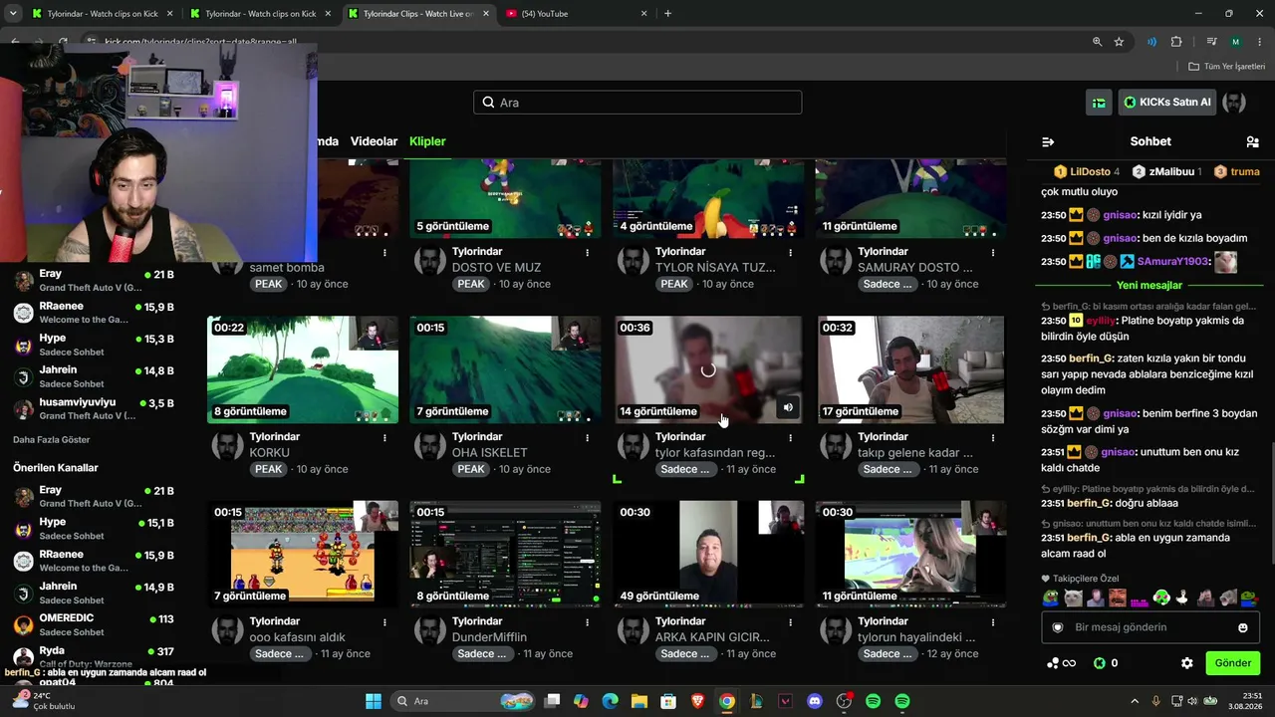Open the Chrome media controls icon
Viewport: 1275px width, 717px height.
coord(1211,42)
